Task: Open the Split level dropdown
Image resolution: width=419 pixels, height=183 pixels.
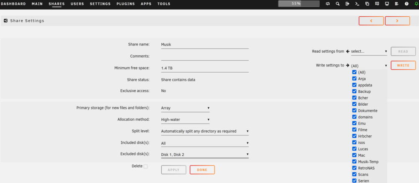Action: coord(205,131)
